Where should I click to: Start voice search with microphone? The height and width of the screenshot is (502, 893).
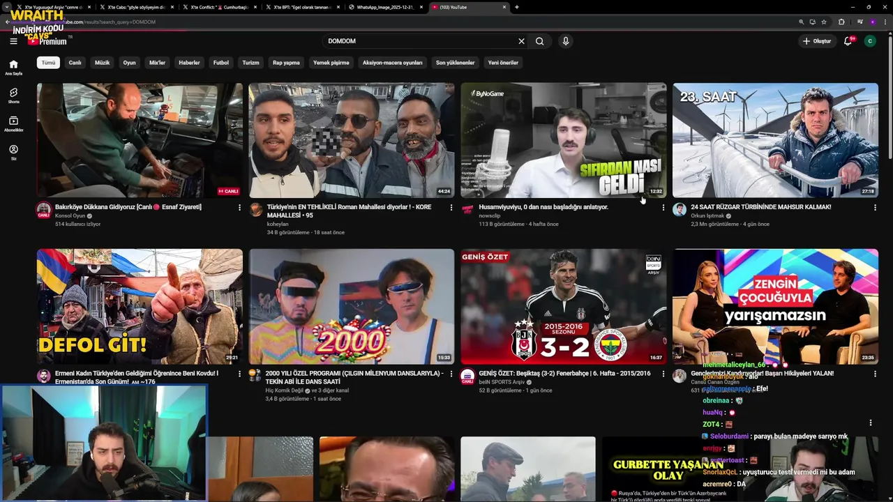[566, 41]
